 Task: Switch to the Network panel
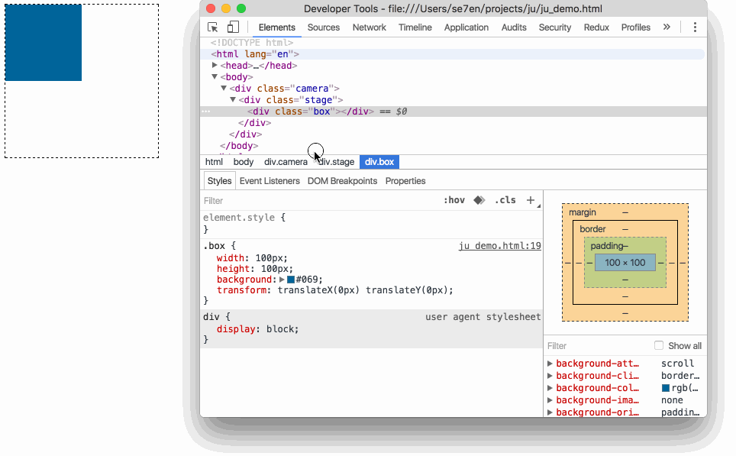(x=369, y=27)
